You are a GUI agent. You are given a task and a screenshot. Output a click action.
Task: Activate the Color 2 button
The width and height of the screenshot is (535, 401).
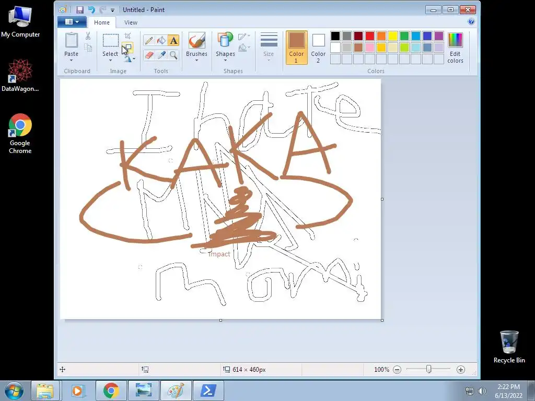318,48
